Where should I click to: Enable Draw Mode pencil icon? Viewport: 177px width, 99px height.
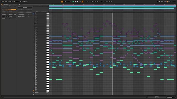click(158, 2)
